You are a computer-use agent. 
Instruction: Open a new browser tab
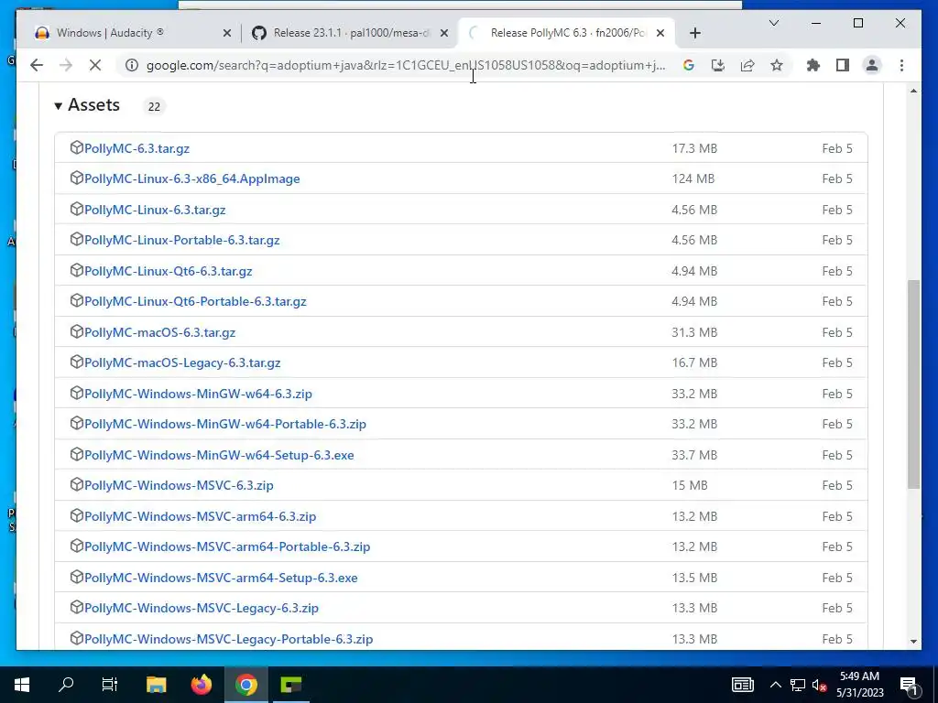point(694,34)
